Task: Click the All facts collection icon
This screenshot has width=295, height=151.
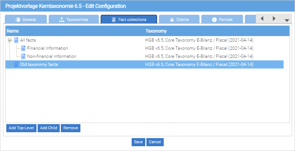Action: (x=16, y=40)
